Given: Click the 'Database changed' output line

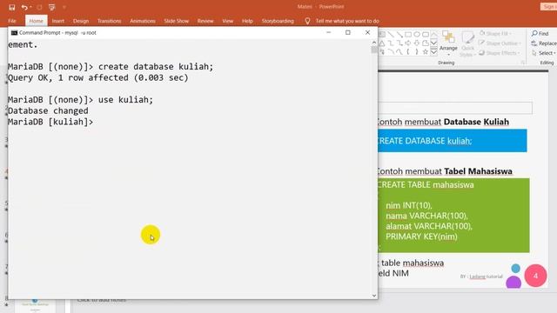Looking at the screenshot, I should [48, 110].
